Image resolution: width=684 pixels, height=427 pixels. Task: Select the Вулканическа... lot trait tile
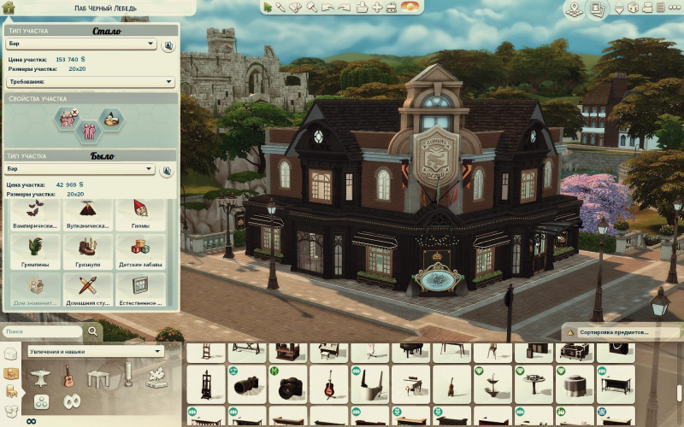[x=88, y=215]
